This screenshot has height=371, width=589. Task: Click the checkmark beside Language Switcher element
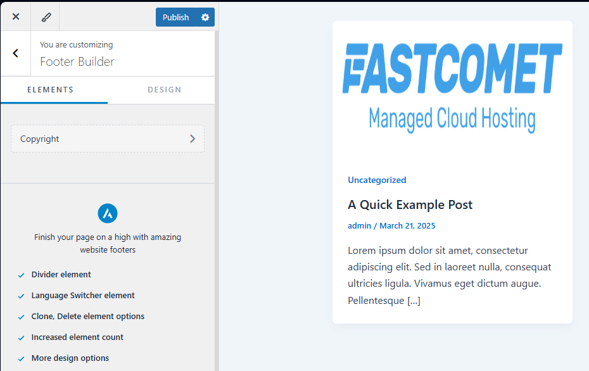point(22,296)
